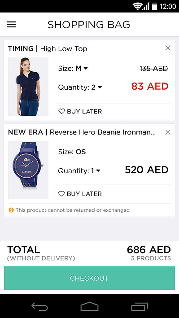Screen dimensions: 179x318
Task: Remove the High Low Top item
Action: (x=168, y=48)
